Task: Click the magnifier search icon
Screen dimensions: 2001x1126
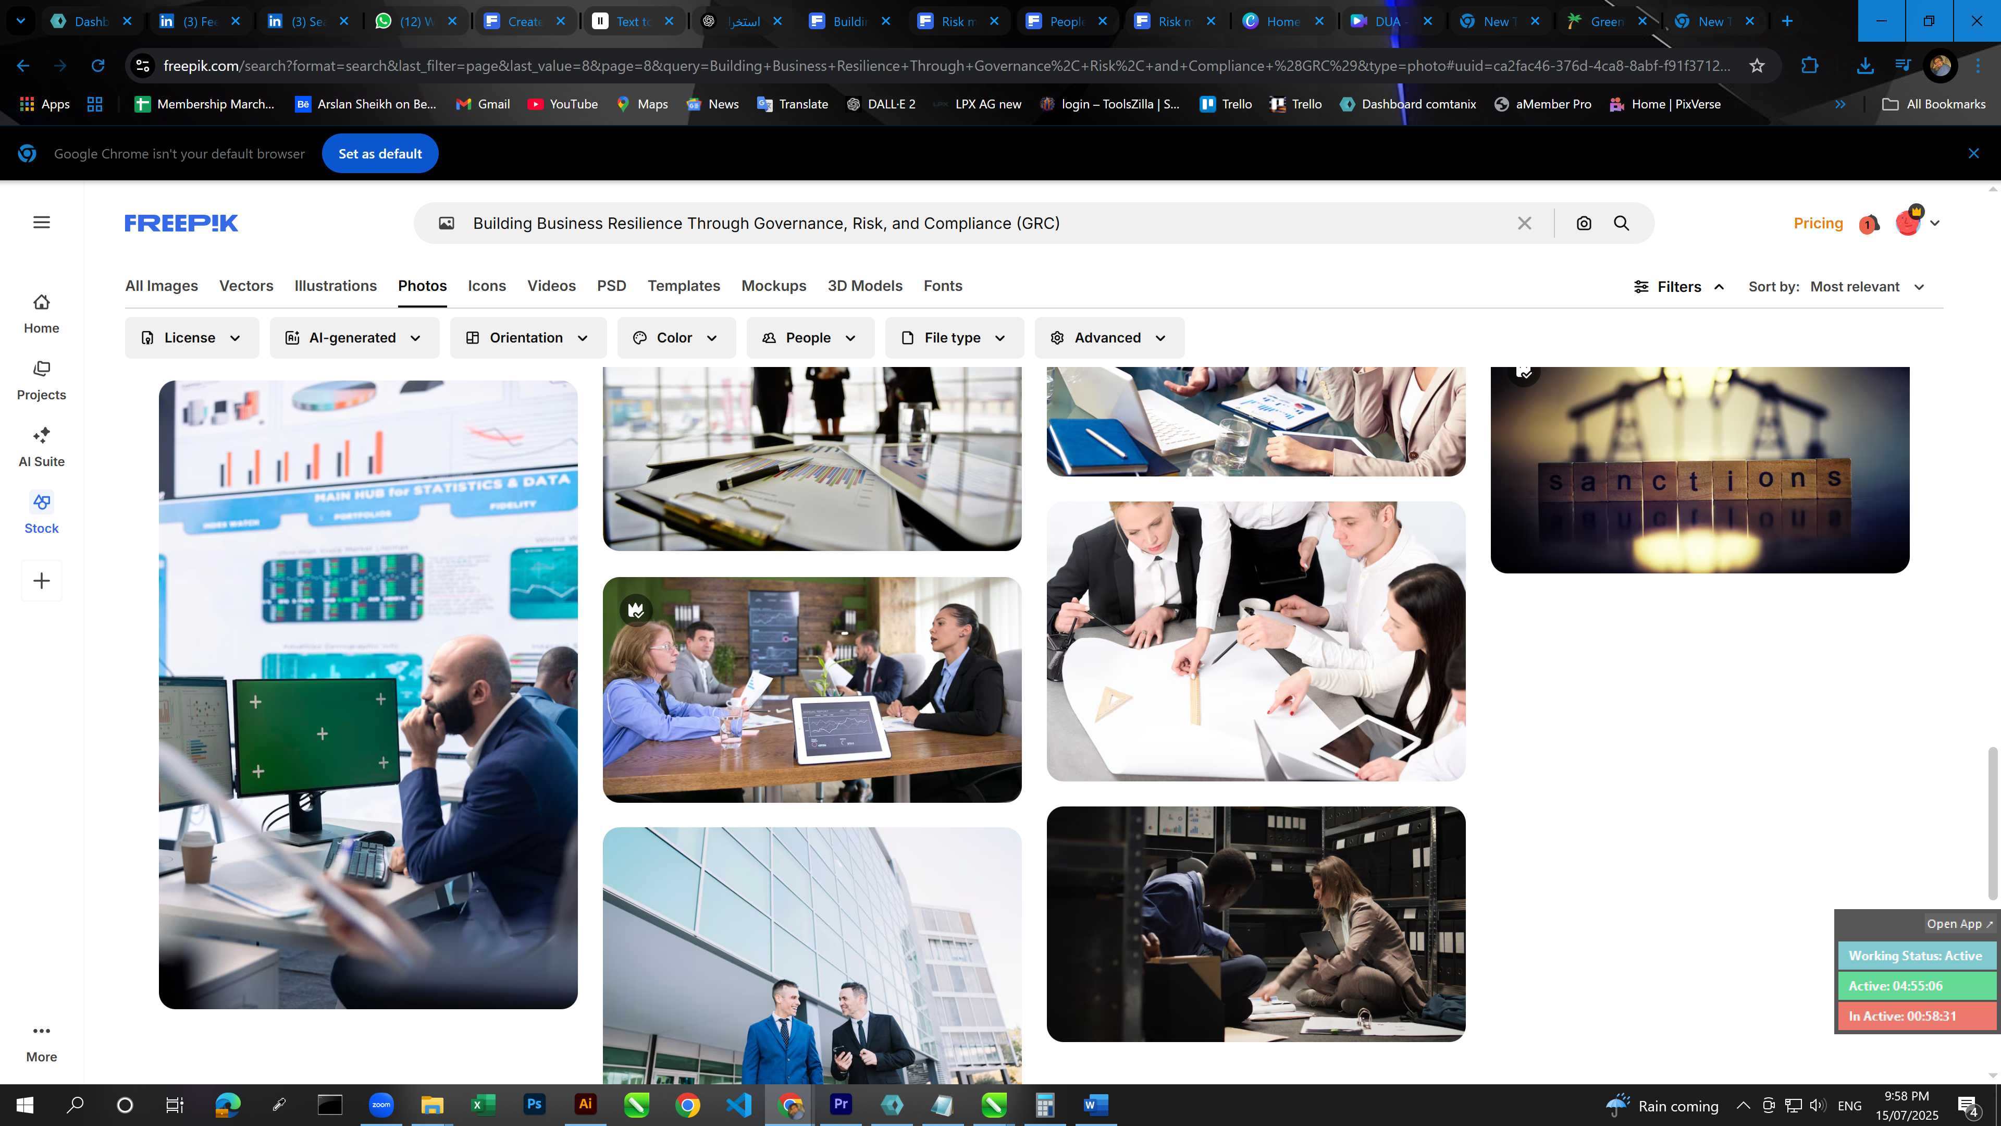Action: click(1621, 224)
